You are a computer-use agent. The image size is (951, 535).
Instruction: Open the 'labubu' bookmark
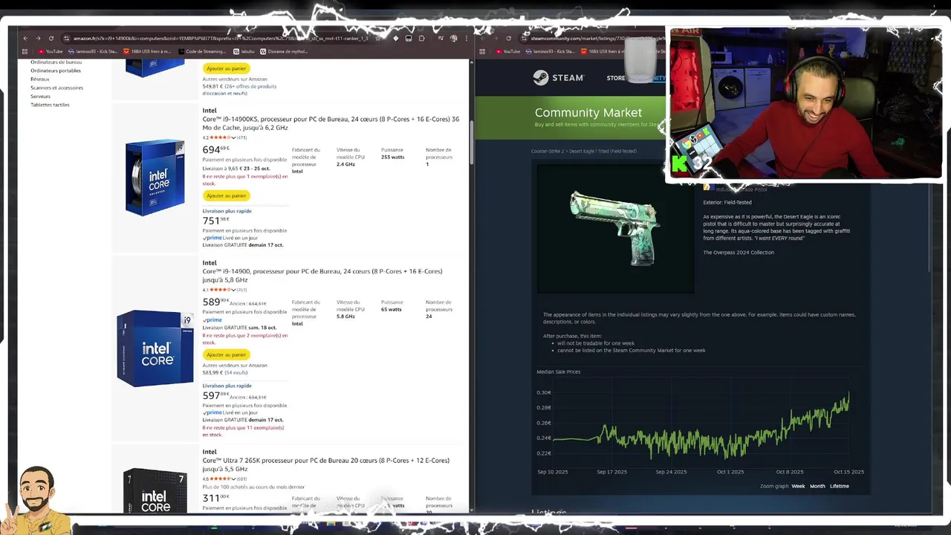[x=244, y=51]
